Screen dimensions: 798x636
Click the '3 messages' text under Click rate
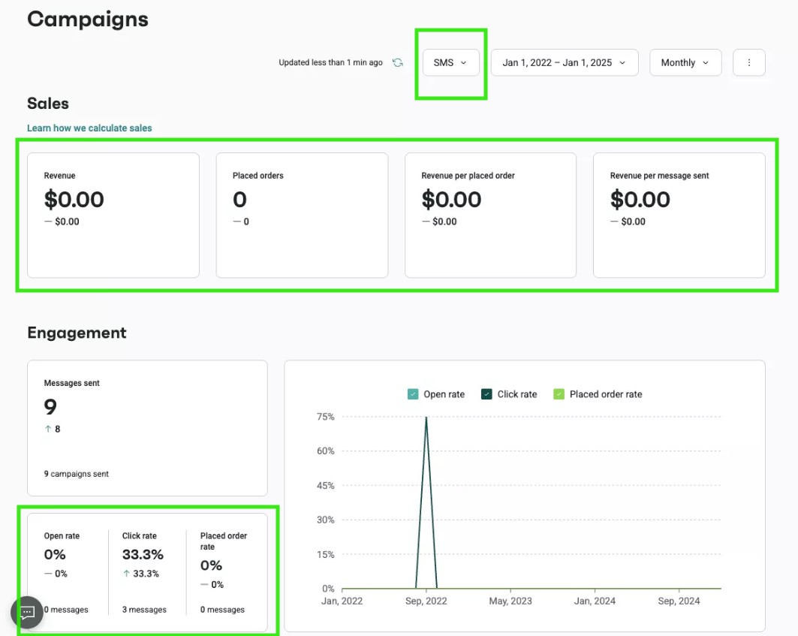click(144, 610)
